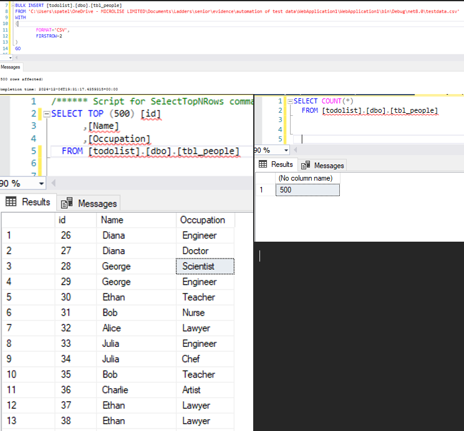Select the Scientist cell for George

[x=204, y=267]
